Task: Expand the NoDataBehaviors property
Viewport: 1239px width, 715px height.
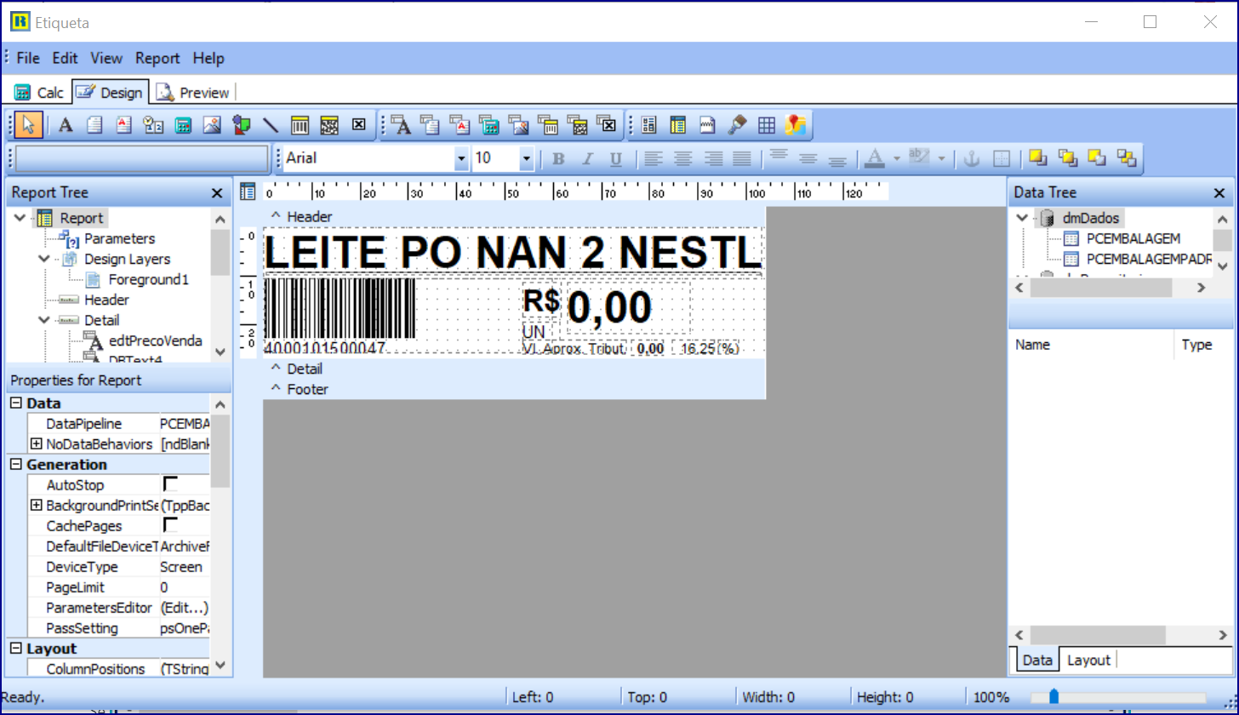Action: 36,444
